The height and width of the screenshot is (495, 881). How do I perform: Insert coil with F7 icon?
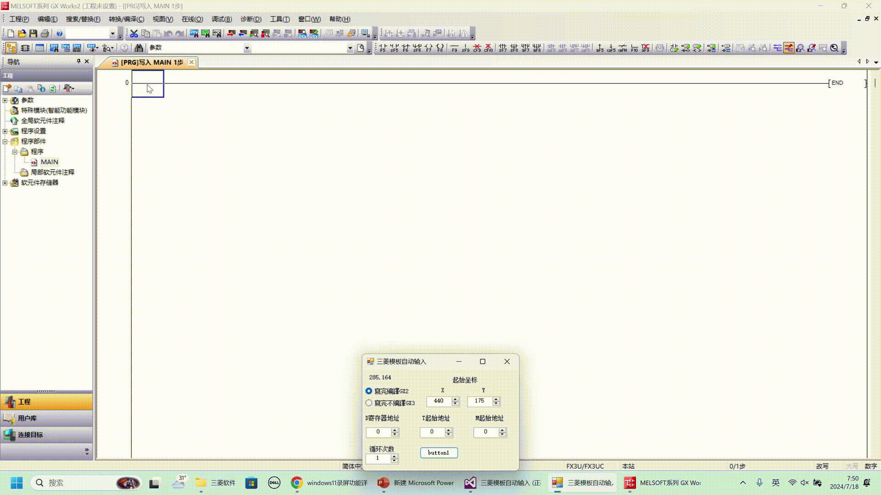[429, 48]
